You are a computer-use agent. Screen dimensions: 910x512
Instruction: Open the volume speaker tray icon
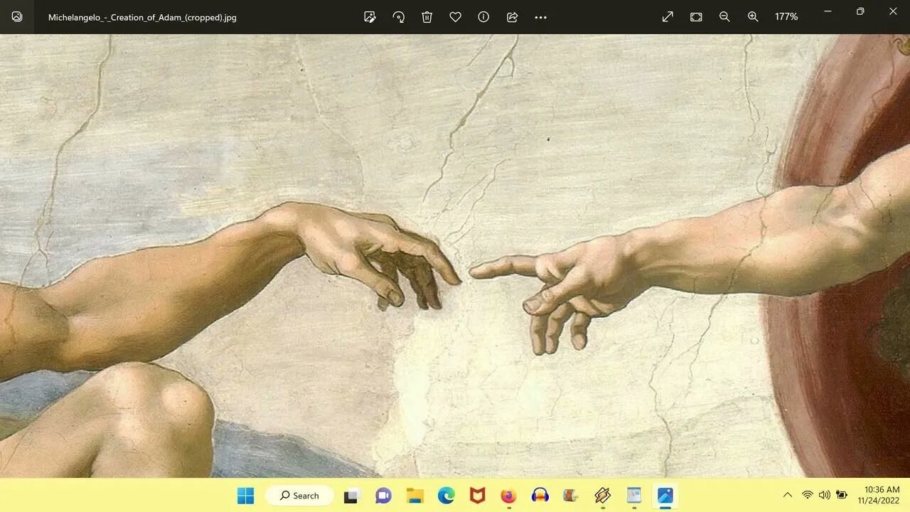pyautogui.click(x=825, y=495)
